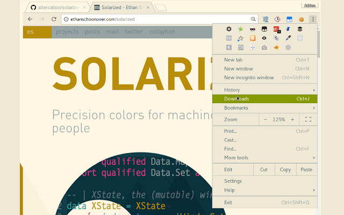Open a new tab with the tab strip button
The image size is (344, 215).
pos(161,8)
